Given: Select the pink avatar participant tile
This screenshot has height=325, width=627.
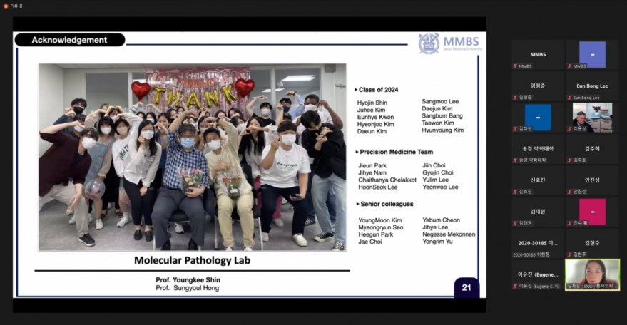Looking at the screenshot, I should click(x=592, y=212).
